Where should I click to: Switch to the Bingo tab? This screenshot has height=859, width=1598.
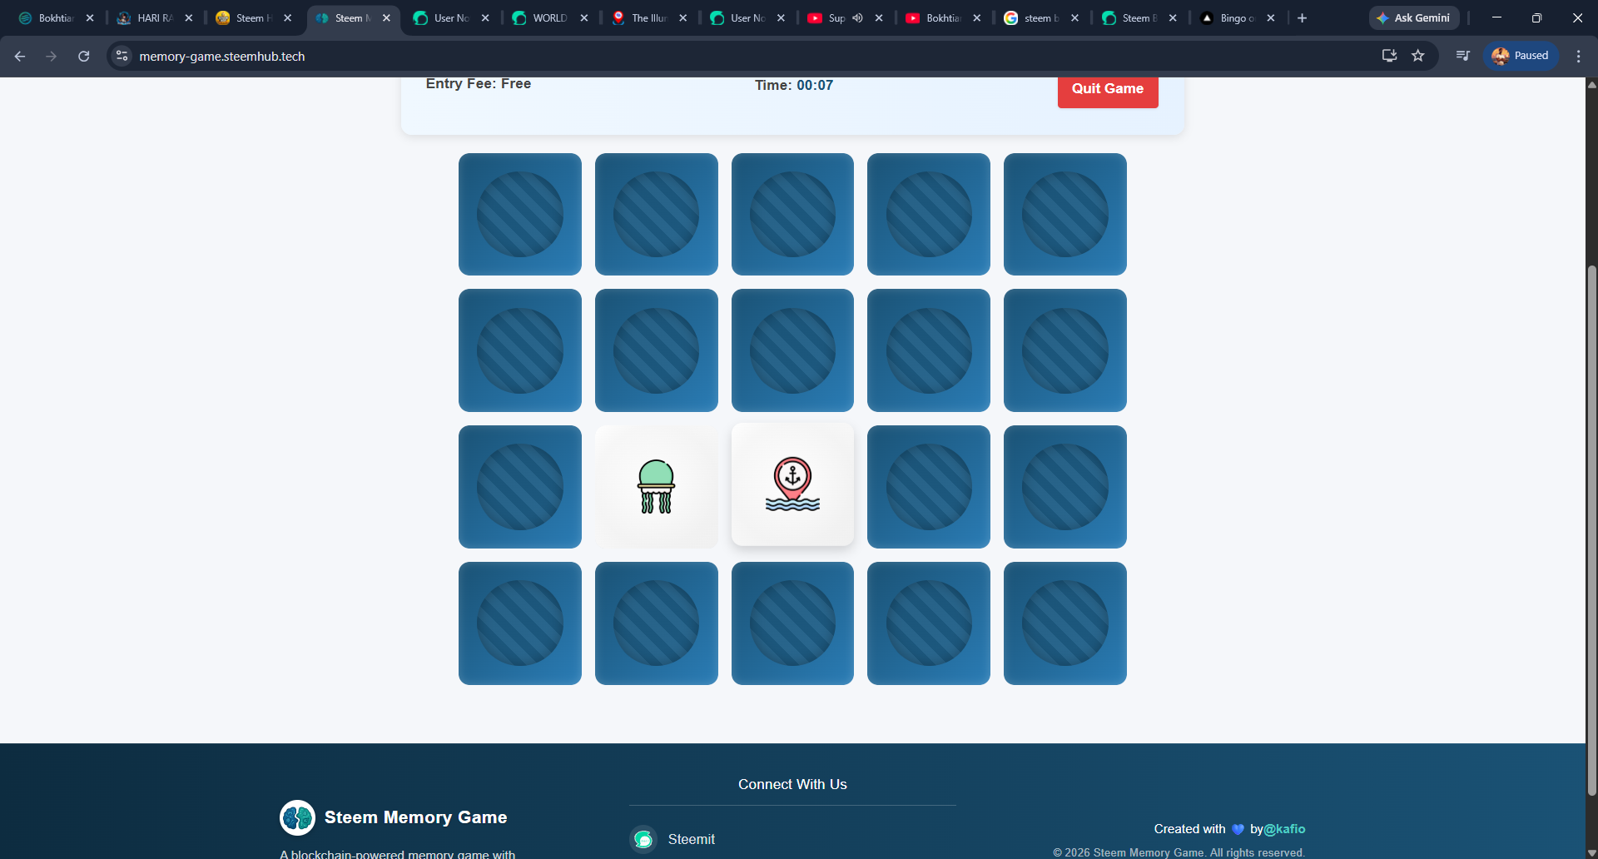pyautogui.click(x=1238, y=17)
